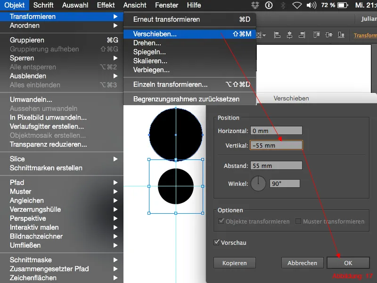Screen dimensions: 377x283
Task: Click the Abstand distance field
Action: [x=276, y=166]
